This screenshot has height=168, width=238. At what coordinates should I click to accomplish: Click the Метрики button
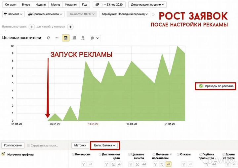(80, 146)
